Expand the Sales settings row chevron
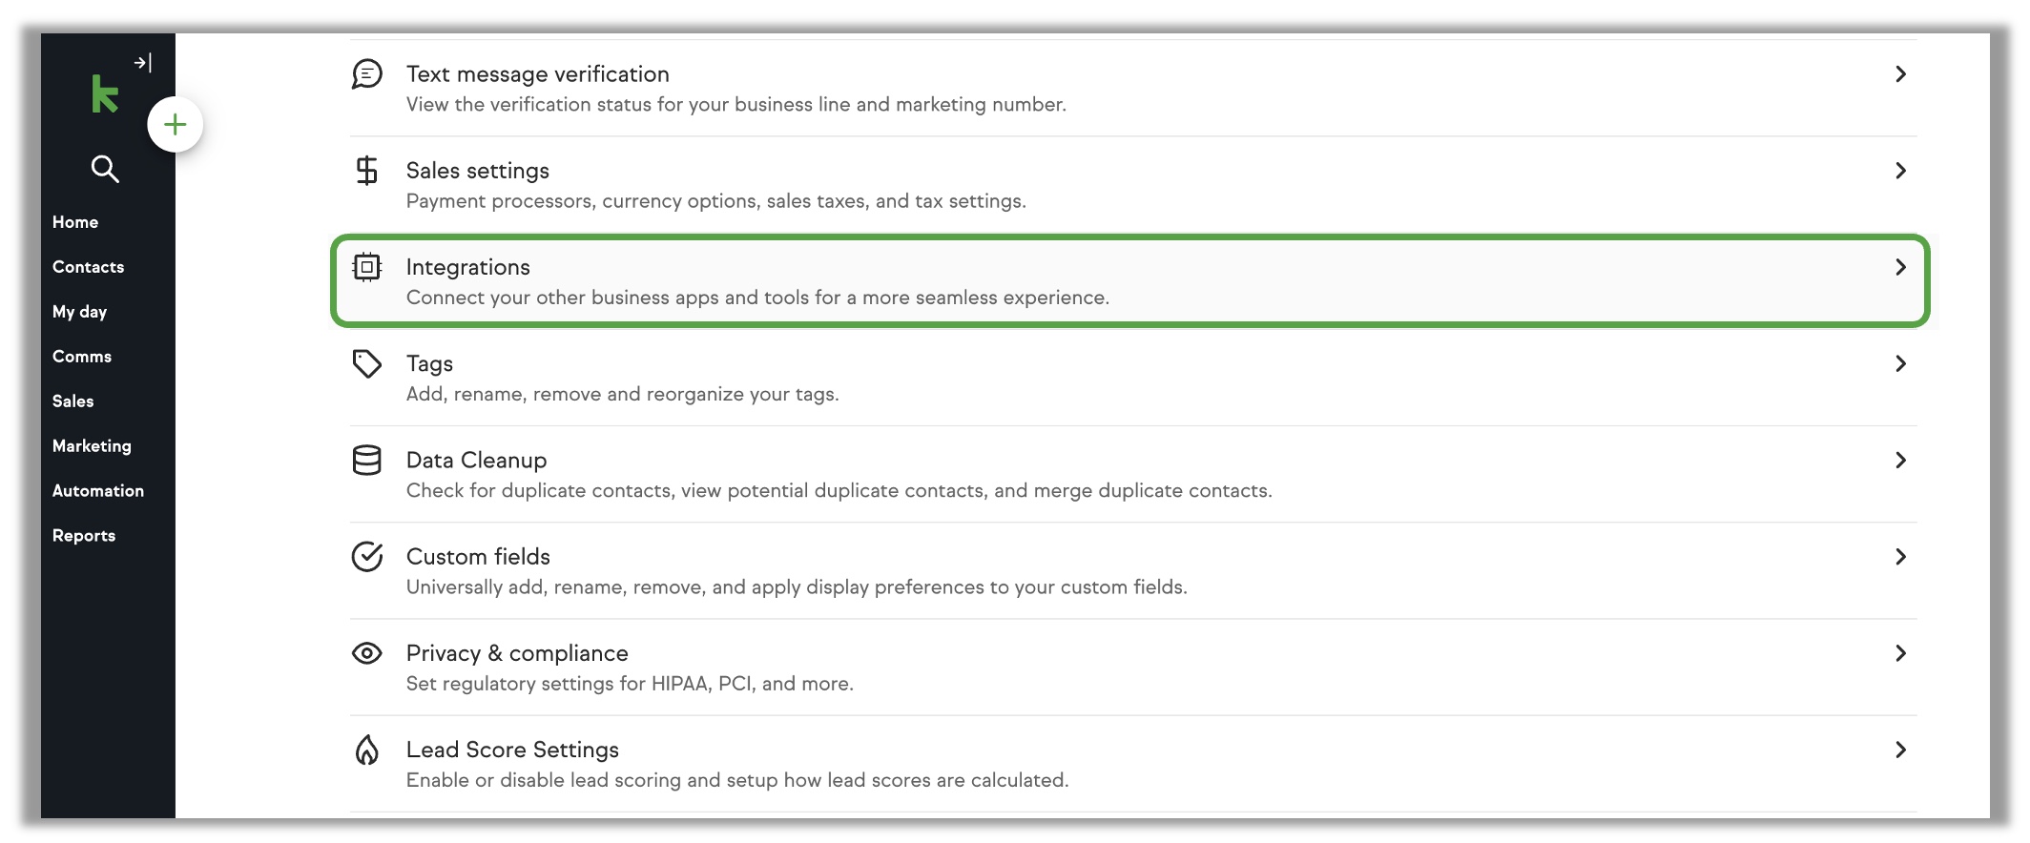Viewport: 2030px width, 843px height. pos(1900,171)
